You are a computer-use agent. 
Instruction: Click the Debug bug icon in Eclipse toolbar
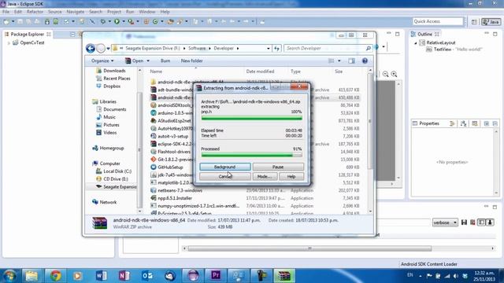[x=103, y=21]
